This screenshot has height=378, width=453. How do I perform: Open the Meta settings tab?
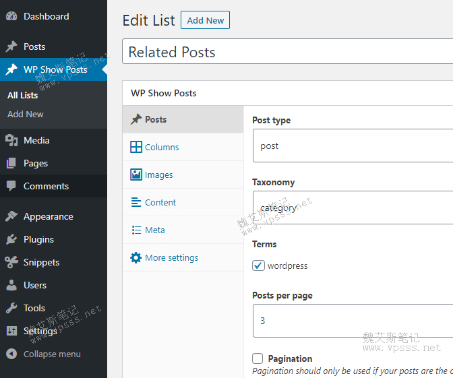coord(183,230)
